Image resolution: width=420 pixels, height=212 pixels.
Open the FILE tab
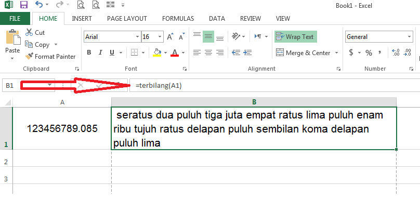tap(15, 19)
